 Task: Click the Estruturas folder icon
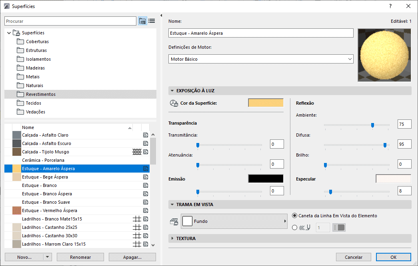coord(20,50)
